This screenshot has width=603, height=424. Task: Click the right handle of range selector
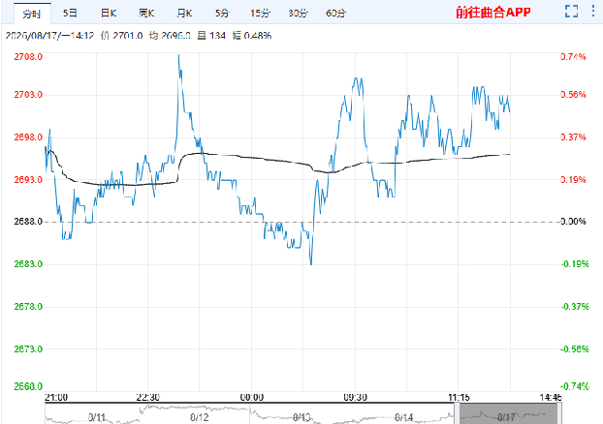[559, 414]
